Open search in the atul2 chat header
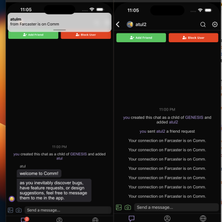Image resolution: width=222 pixels, height=222 pixels. click(203, 24)
